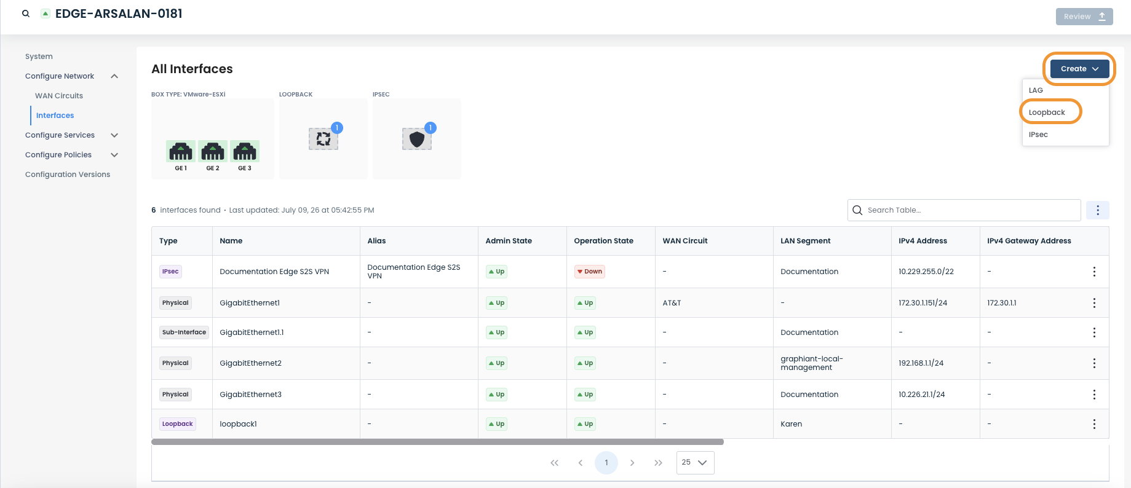This screenshot has height=488, width=1131.
Task: Open actions menu for Documentation Edge S2S VPN row
Action: [x=1094, y=272]
